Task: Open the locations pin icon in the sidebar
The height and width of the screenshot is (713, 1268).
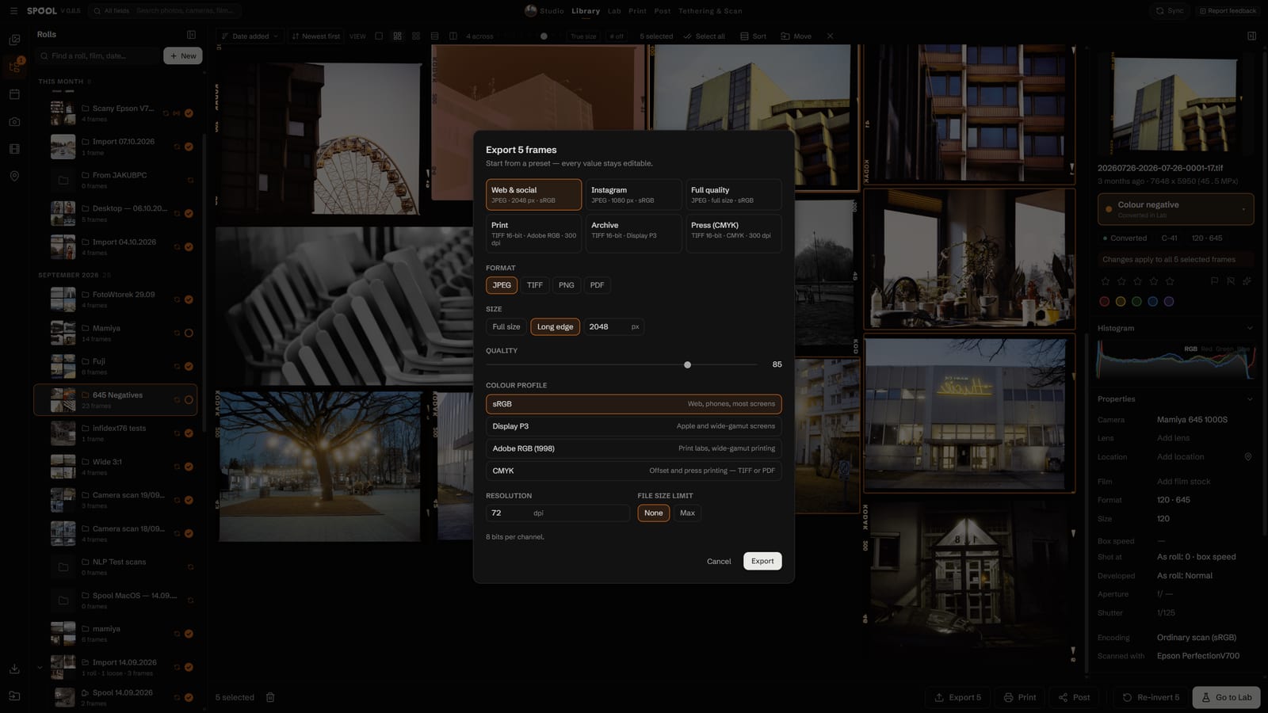Action: pos(14,176)
